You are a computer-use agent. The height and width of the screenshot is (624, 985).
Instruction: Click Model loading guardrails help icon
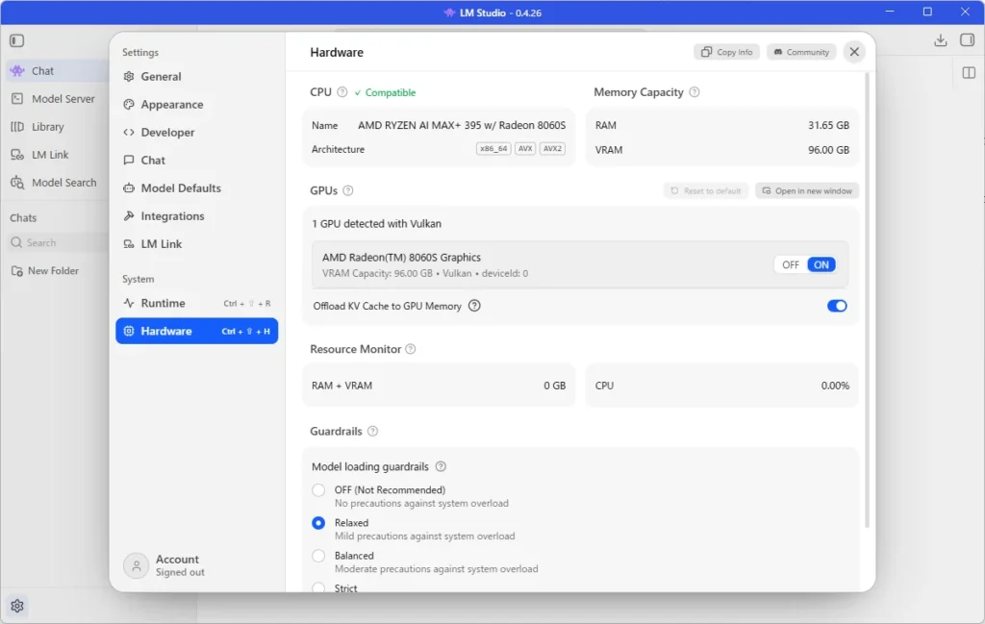441,466
